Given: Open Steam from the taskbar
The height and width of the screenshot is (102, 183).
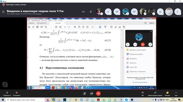Looking at the screenshot, I should pyautogui.click(x=53, y=100).
